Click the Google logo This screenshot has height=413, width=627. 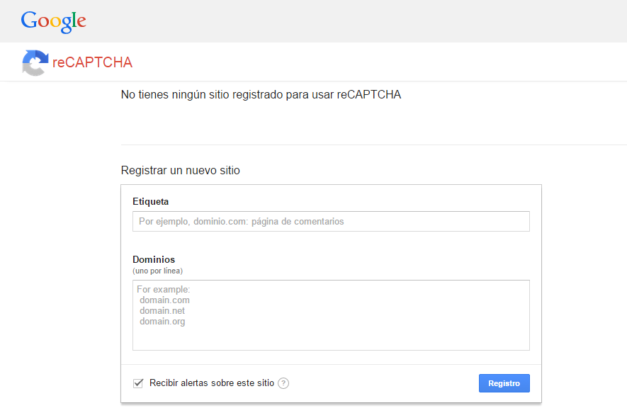54,21
